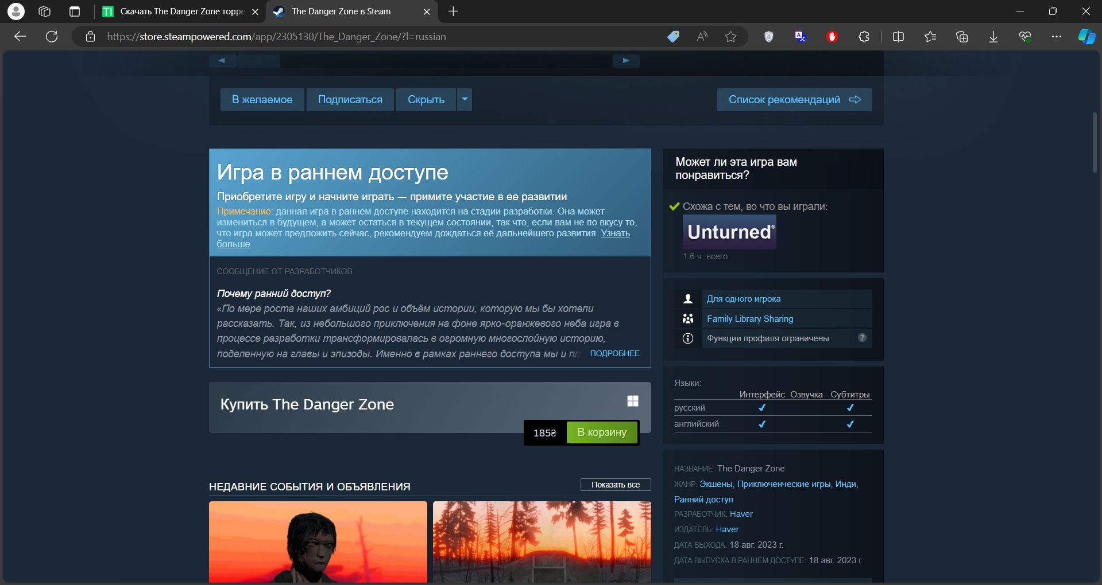Image resolution: width=1102 pixels, height=585 pixels.
Task: Add this page to favorites star
Action: coord(730,37)
